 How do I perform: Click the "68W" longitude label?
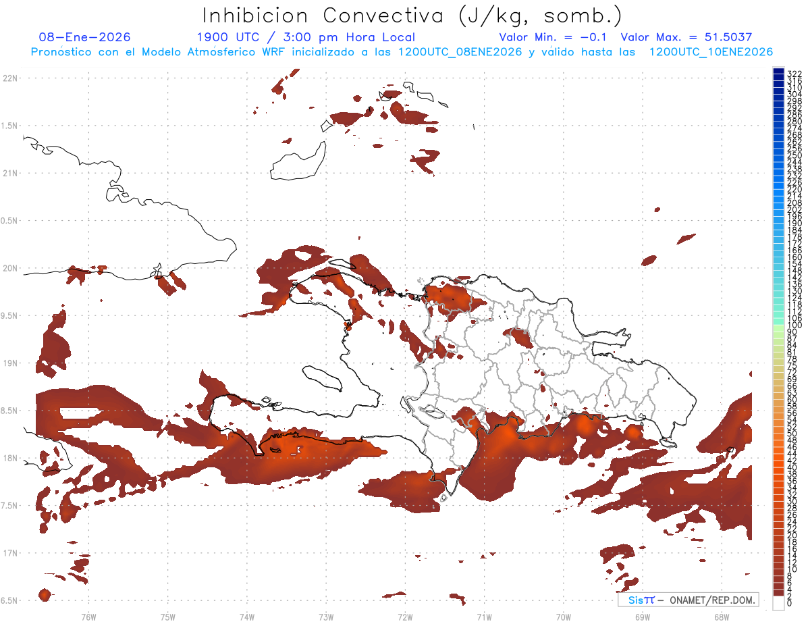point(722,617)
